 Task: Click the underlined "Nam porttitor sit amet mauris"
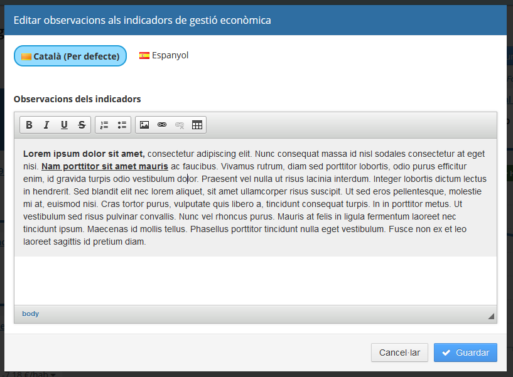click(104, 166)
